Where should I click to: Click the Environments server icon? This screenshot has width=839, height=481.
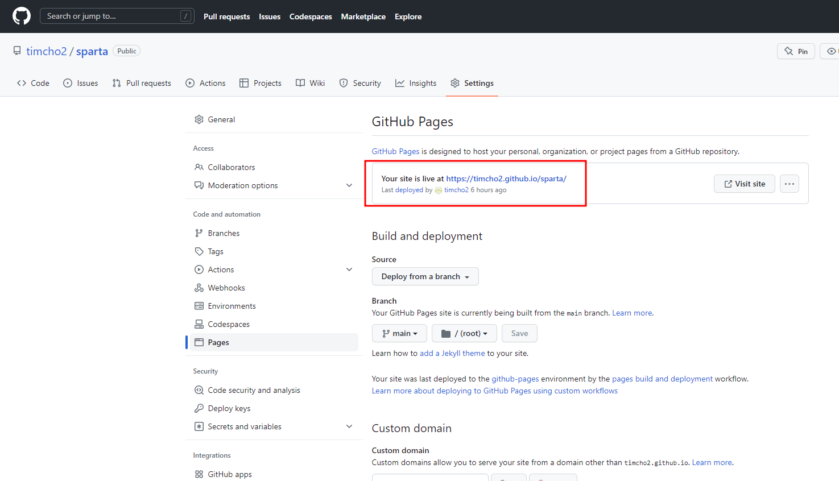point(199,306)
